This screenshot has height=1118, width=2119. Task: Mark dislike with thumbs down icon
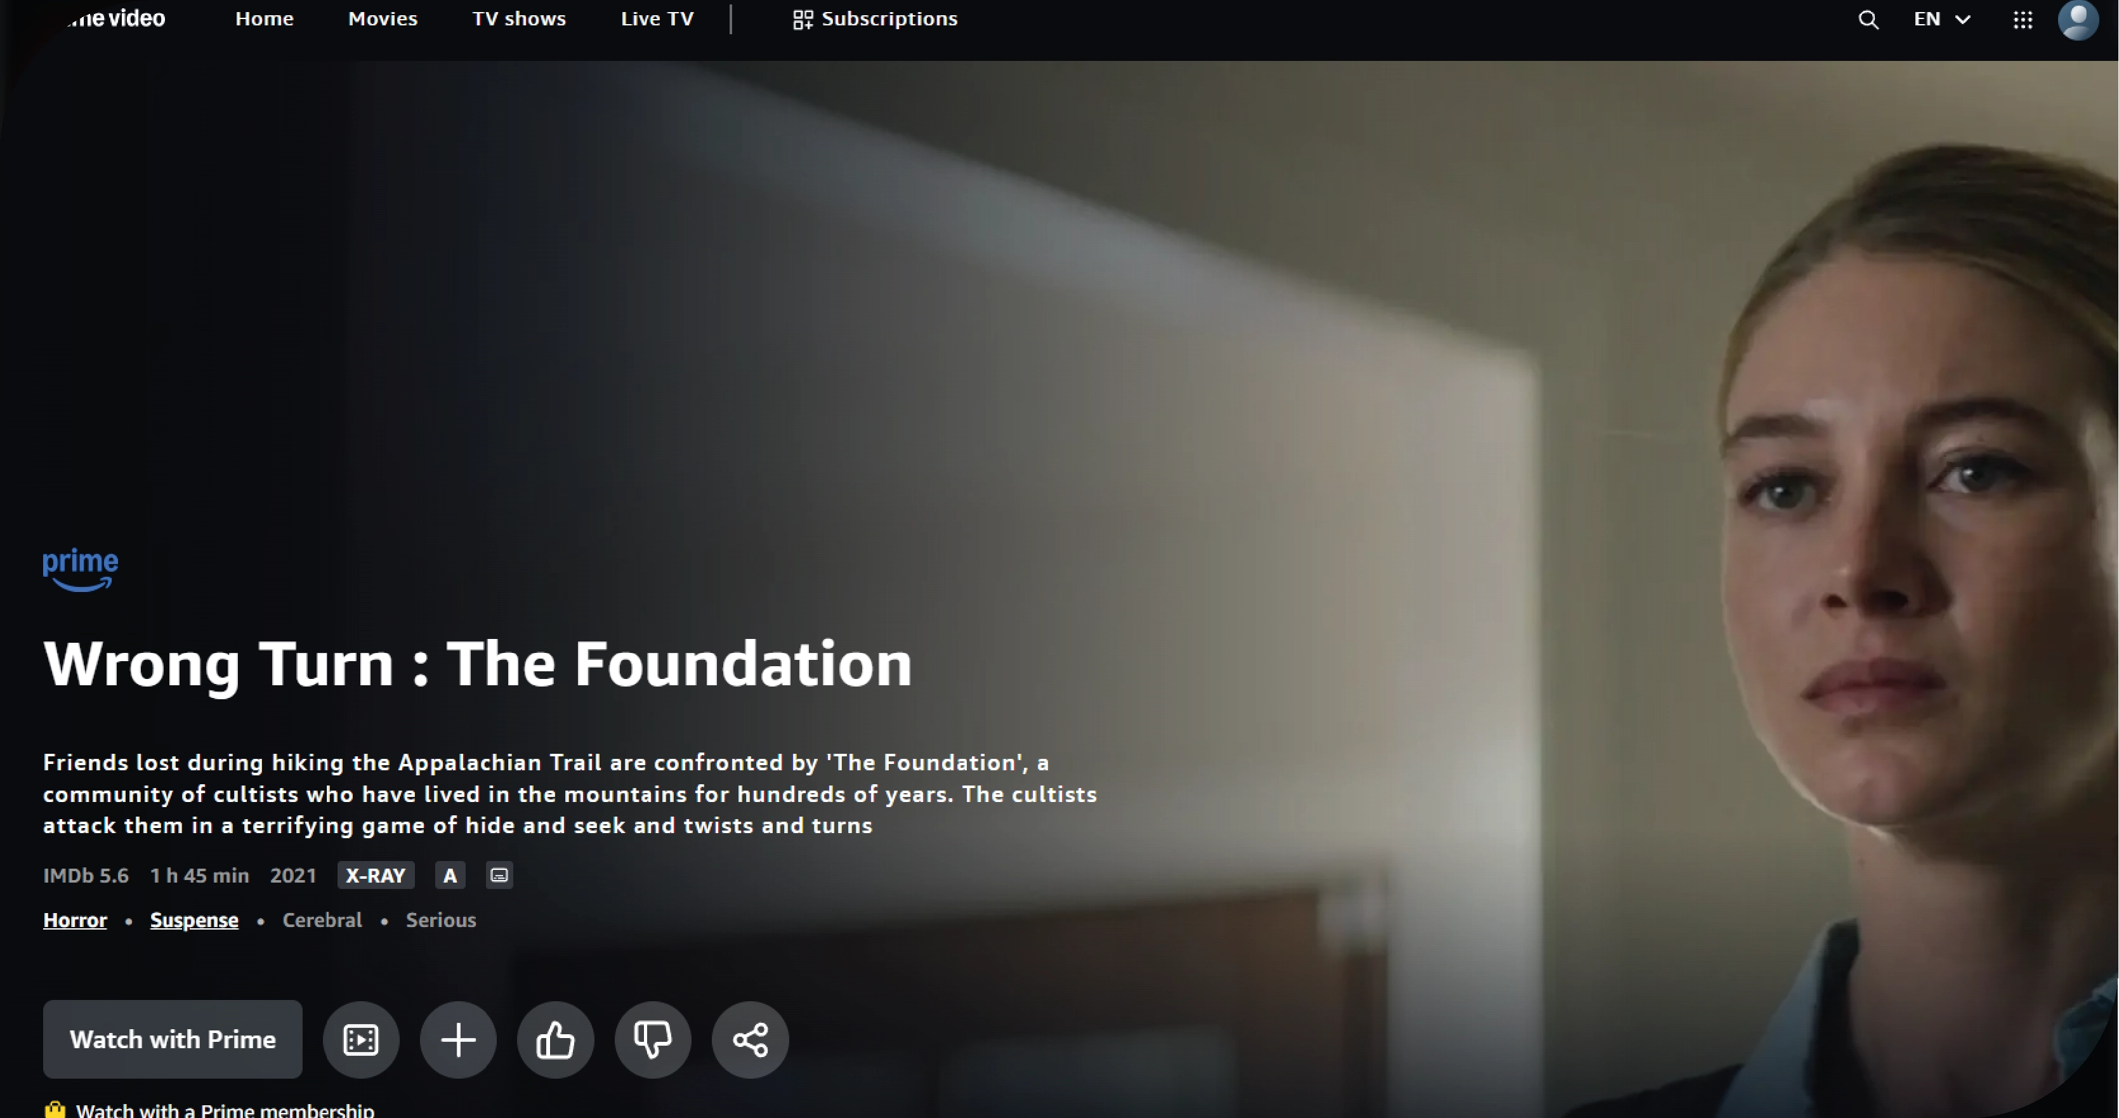pyautogui.click(x=653, y=1040)
